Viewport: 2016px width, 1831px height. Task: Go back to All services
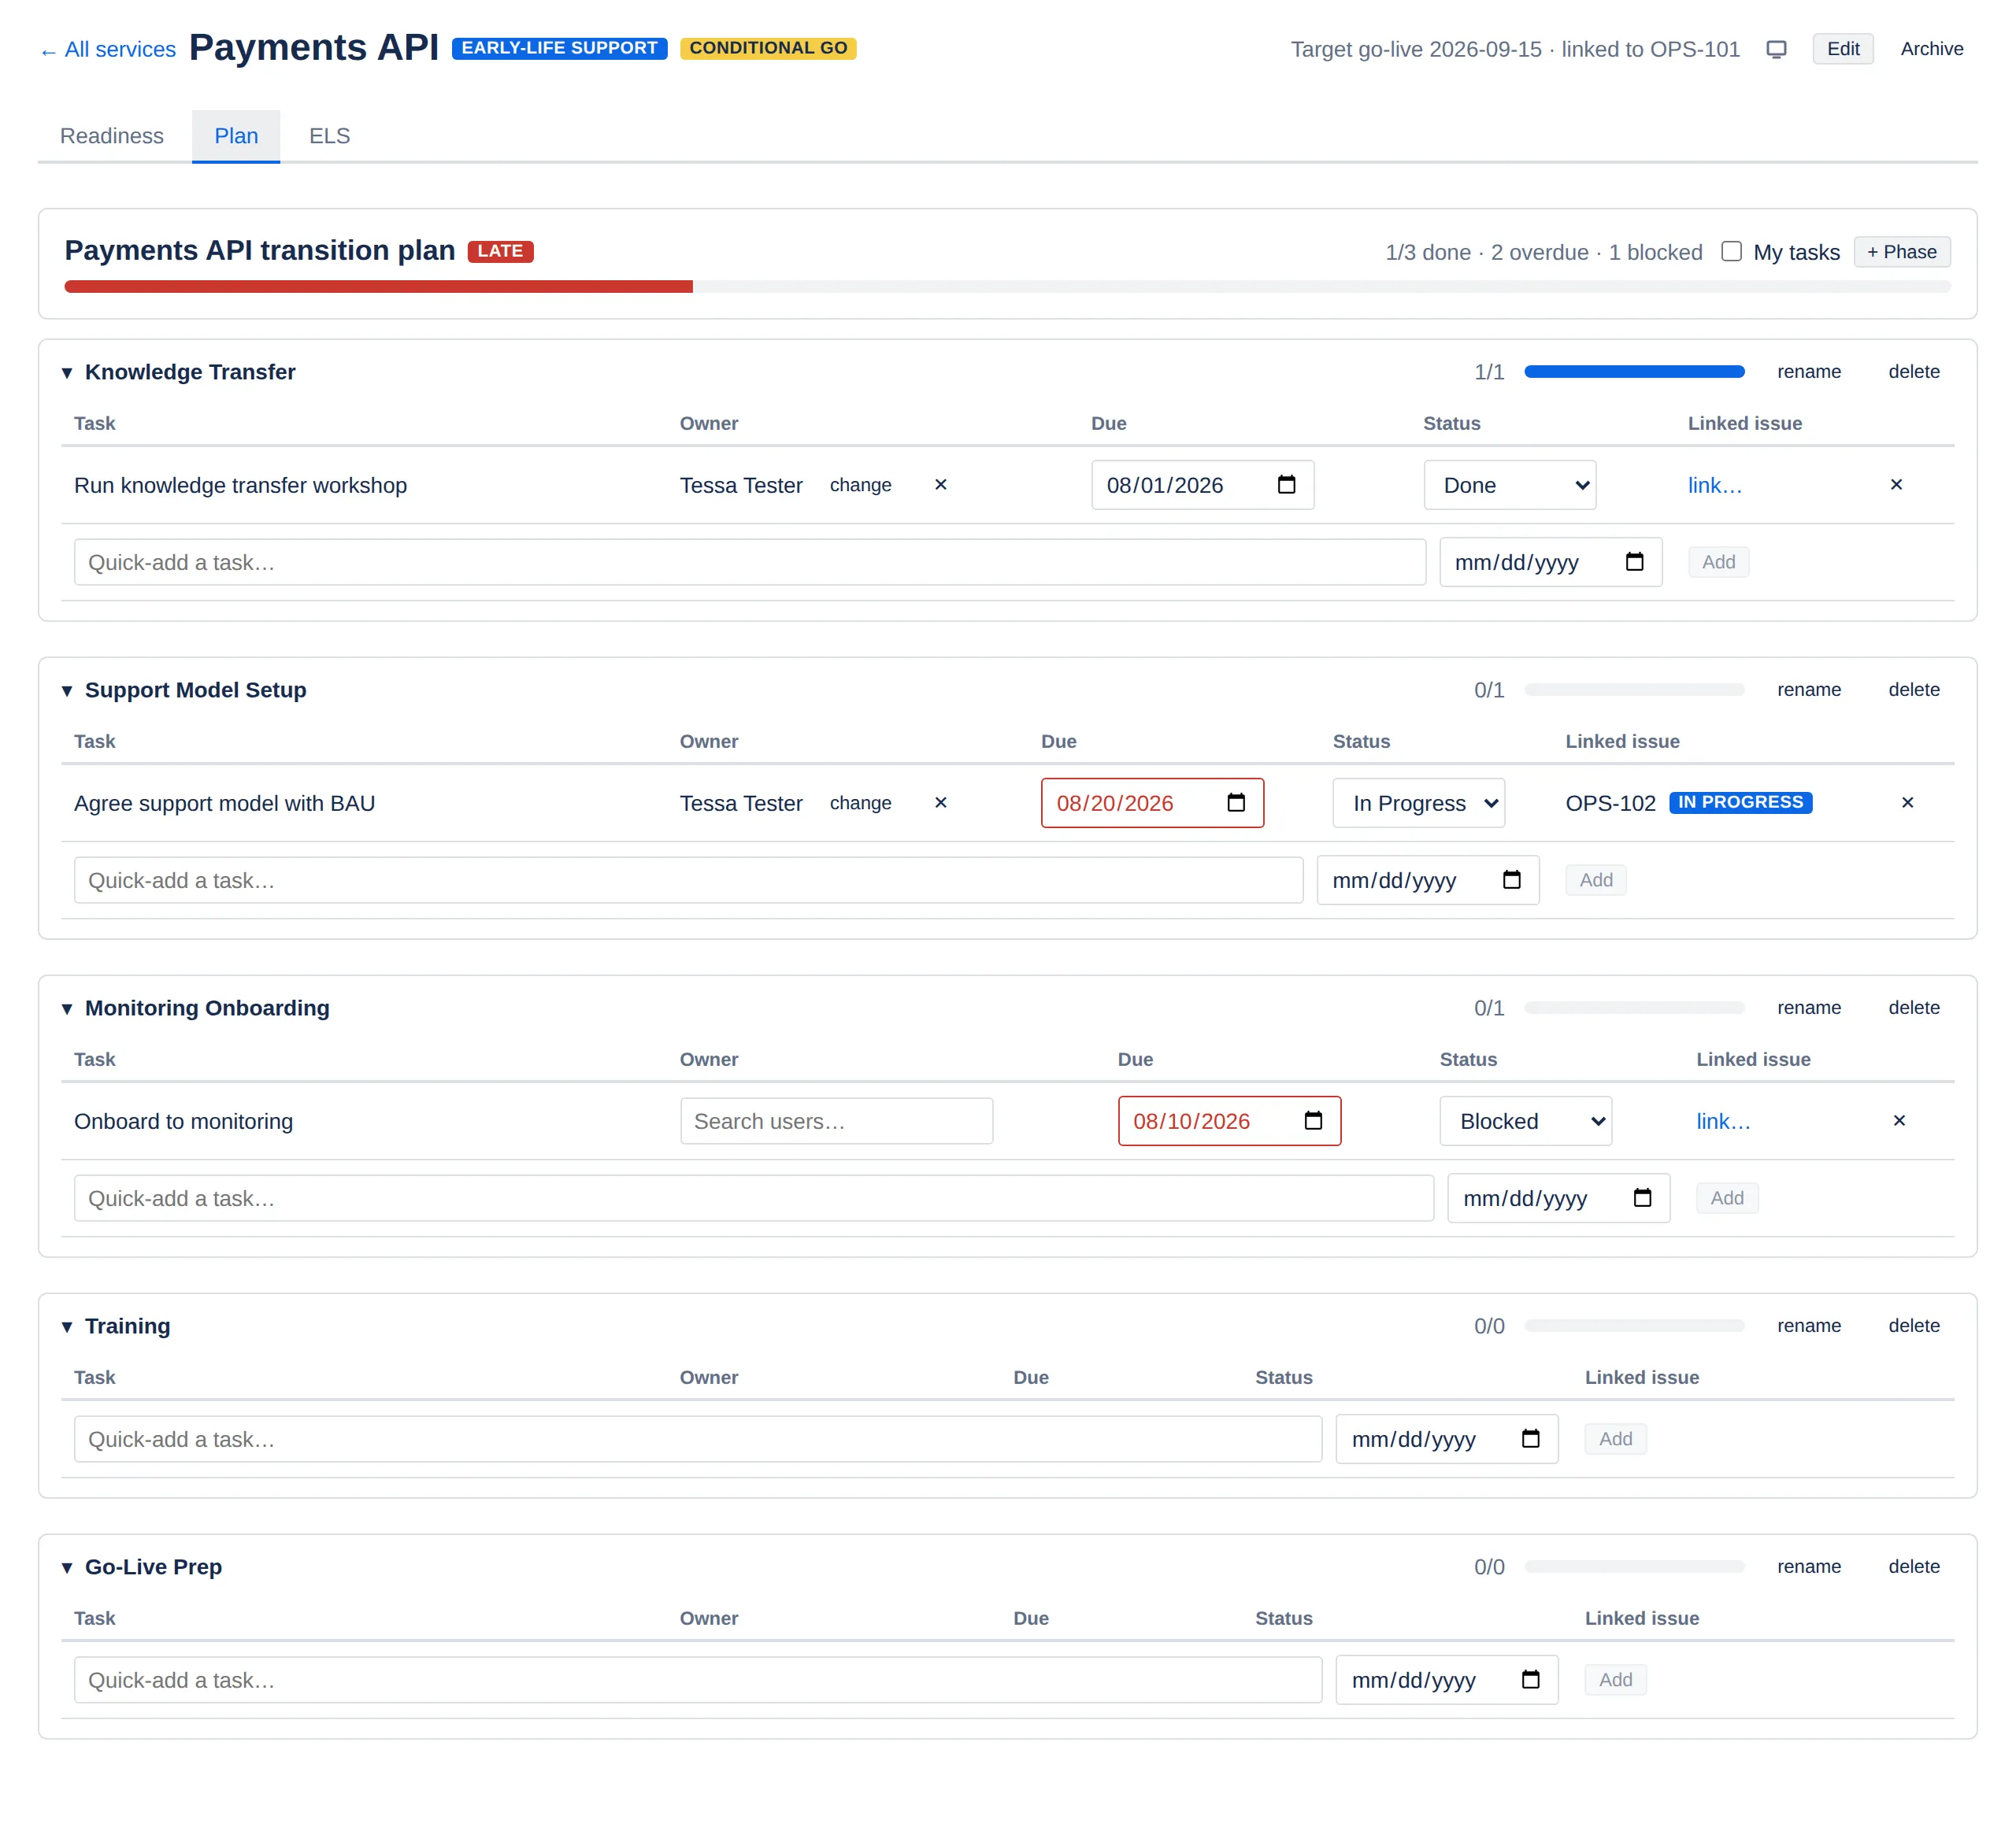[108, 49]
